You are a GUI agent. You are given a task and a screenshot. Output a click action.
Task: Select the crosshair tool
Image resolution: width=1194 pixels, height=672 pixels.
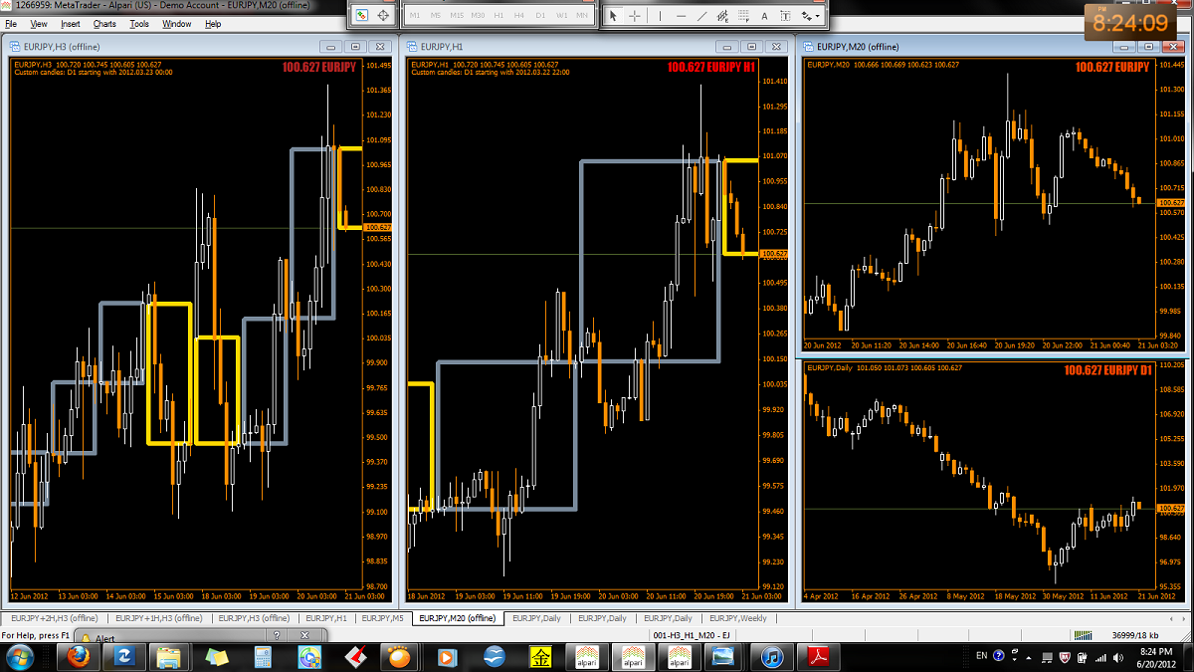[635, 16]
